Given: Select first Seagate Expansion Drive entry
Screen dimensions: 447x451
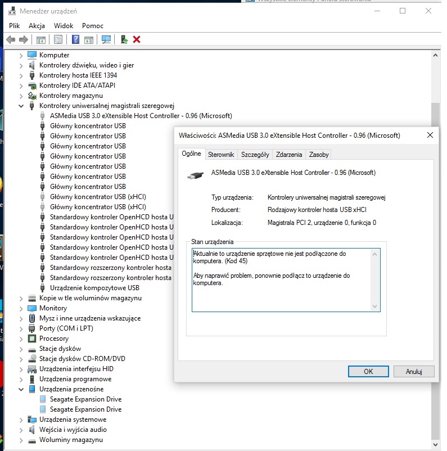Looking at the screenshot, I should point(85,399).
